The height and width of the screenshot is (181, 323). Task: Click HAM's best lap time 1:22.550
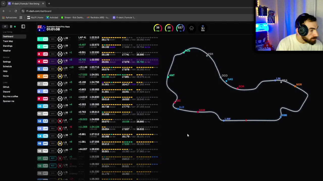click(94, 60)
